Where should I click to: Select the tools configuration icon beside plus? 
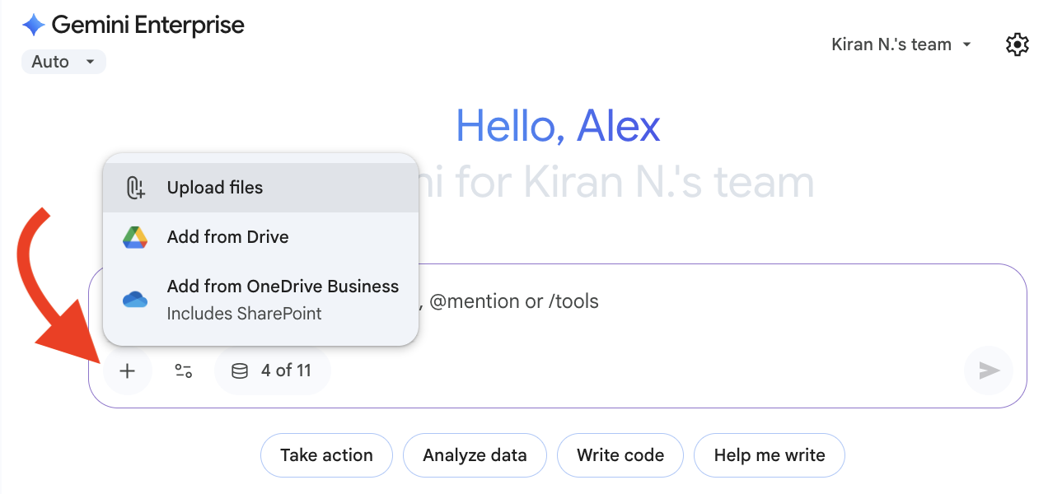182,370
